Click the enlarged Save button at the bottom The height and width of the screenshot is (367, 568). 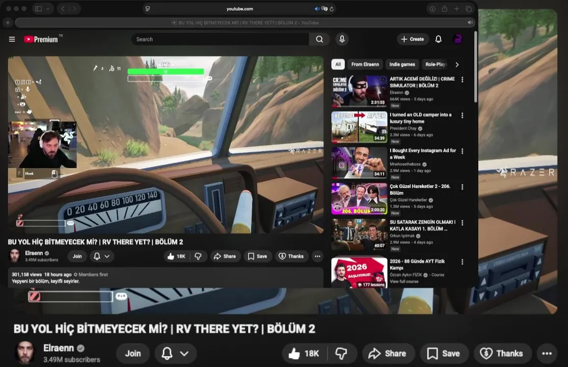tap(444, 353)
